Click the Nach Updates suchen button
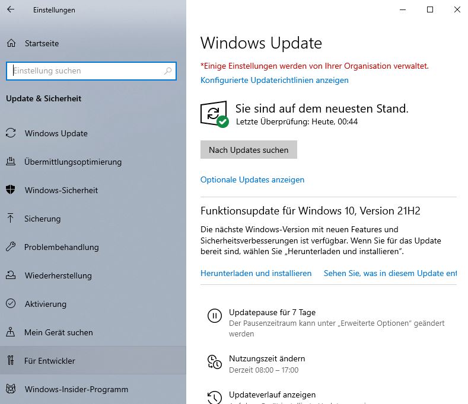The height and width of the screenshot is (404, 468). pyautogui.click(x=249, y=150)
